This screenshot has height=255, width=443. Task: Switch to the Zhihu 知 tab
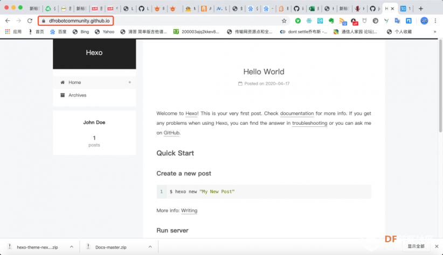click(x=405, y=9)
